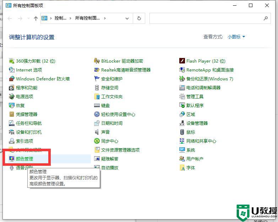The width and height of the screenshot is (278, 222).
Task: Expand the recent locations arrow
Action: click(x=28, y=18)
